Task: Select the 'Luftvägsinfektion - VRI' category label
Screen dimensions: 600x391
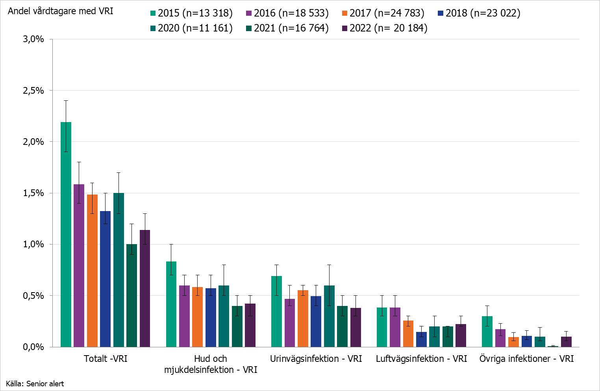Action: (421, 359)
